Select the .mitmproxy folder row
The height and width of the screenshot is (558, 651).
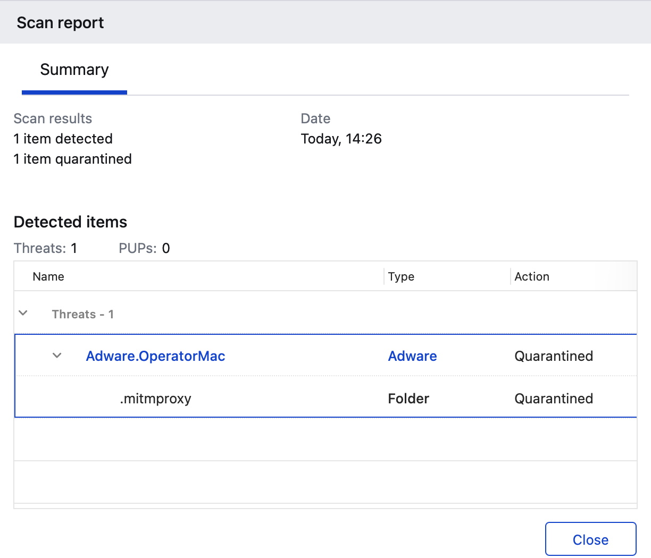155,399
